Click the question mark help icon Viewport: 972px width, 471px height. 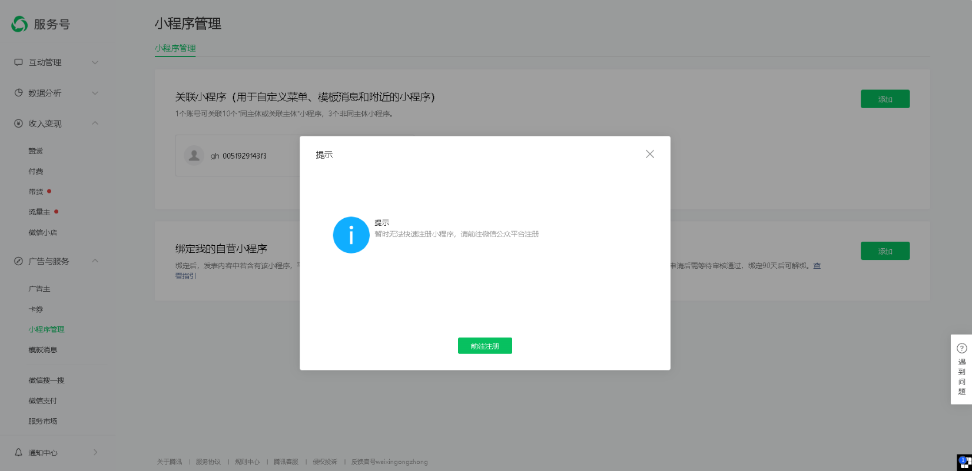(961, 348)
